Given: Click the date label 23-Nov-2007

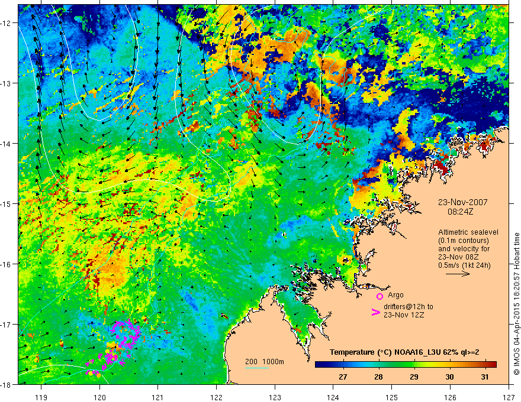Looking at the screenshot, I should click(463, 202).
